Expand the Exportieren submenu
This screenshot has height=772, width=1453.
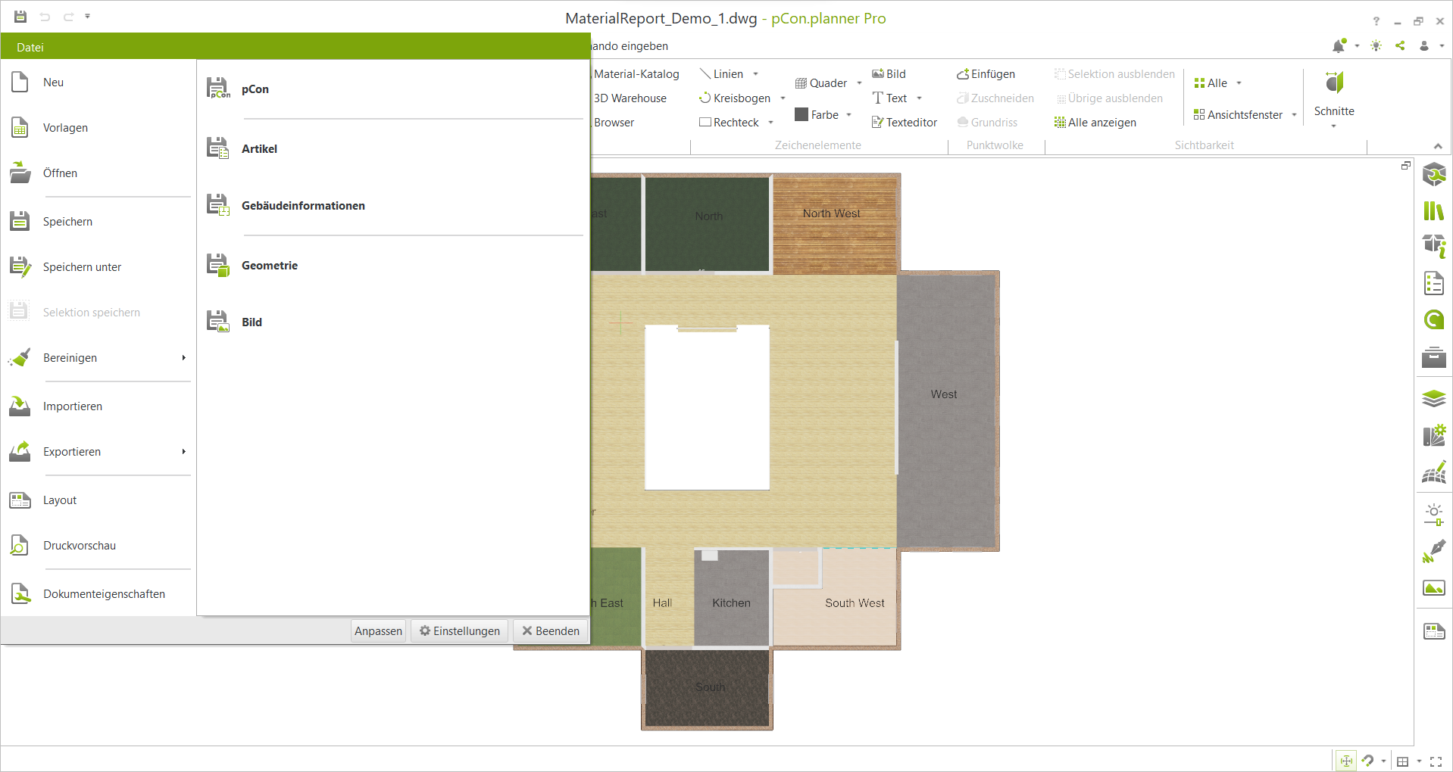[x=71, y=451]
